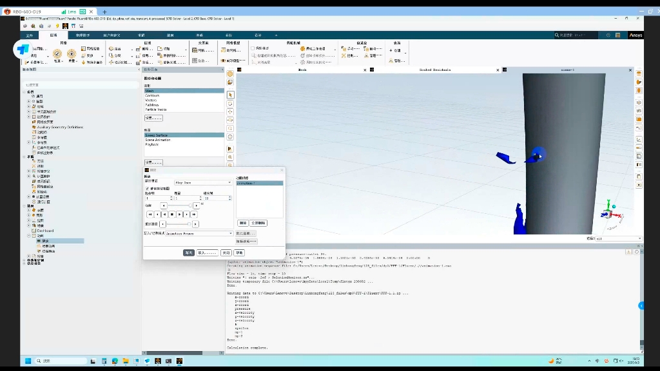Select Particle Tracks in the graphics list
The image size is (660, 371).
(x=156, y=109)
